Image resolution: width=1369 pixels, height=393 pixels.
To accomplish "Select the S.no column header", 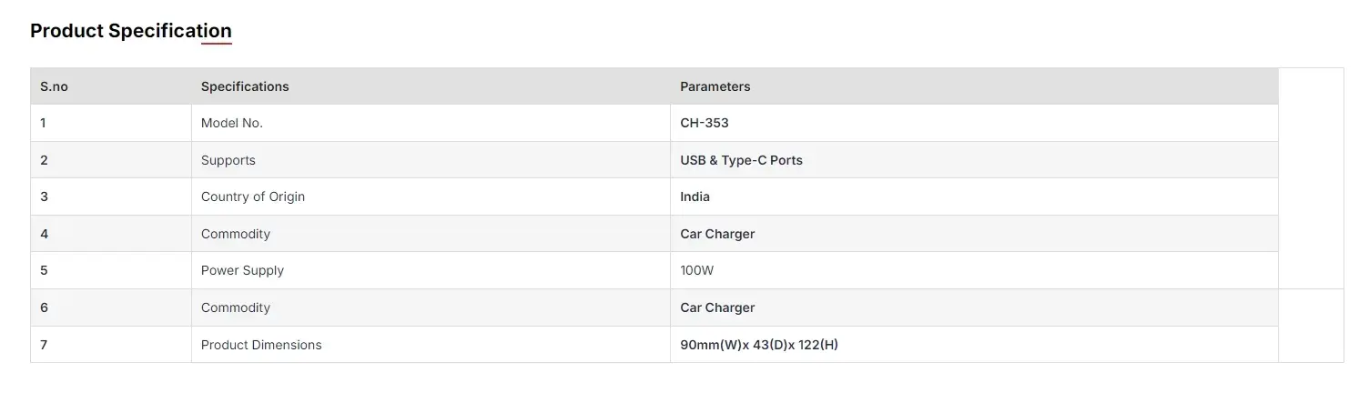I will 111,86.
